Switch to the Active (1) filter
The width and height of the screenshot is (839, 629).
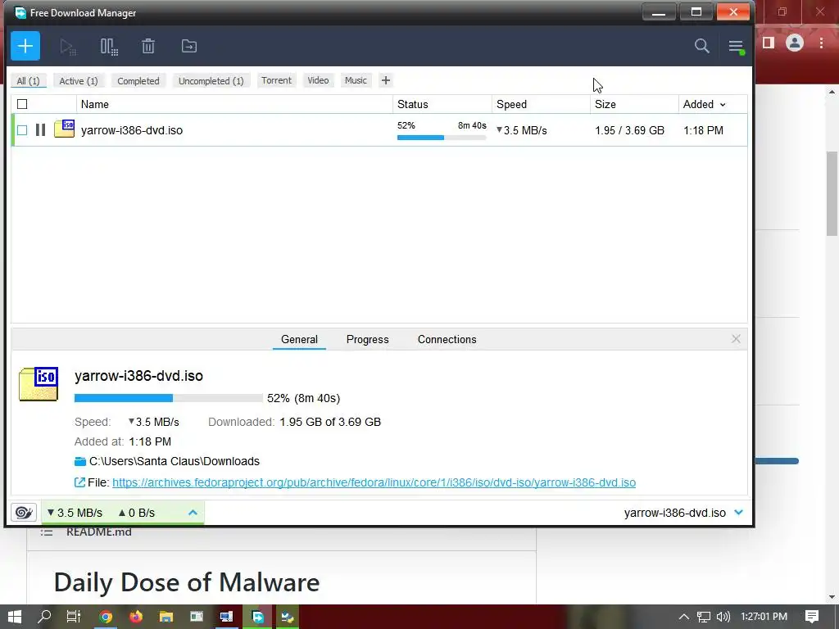pyautogui.click(x=79, y=81)
